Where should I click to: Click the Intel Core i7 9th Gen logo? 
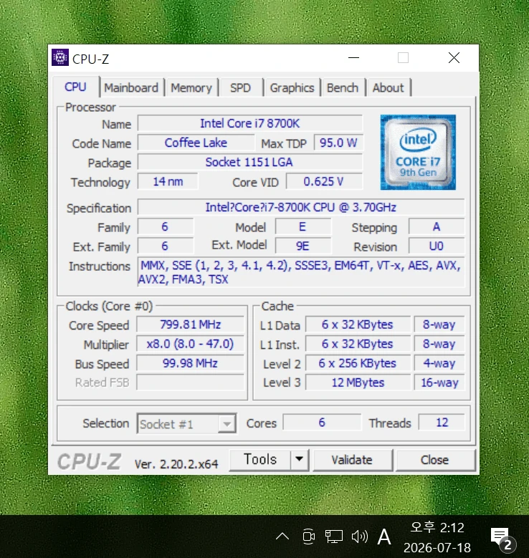[x=418, y=152]
